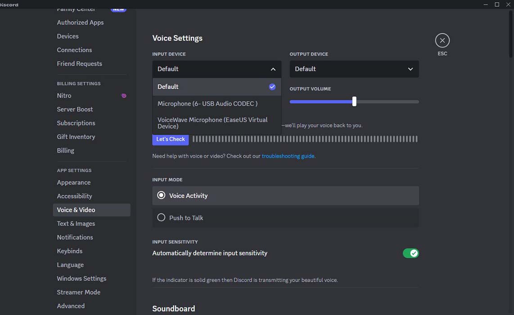Open Appearance settings
Image resolution: width=514 pixels, height=315 pixels.
coord(73,182)
